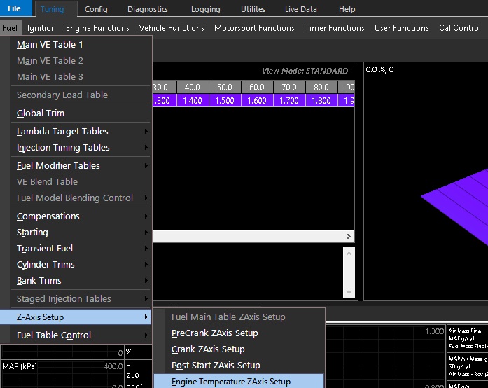Switch to the Diagnostic tab
488x388 pixels.
coord(148,9)
